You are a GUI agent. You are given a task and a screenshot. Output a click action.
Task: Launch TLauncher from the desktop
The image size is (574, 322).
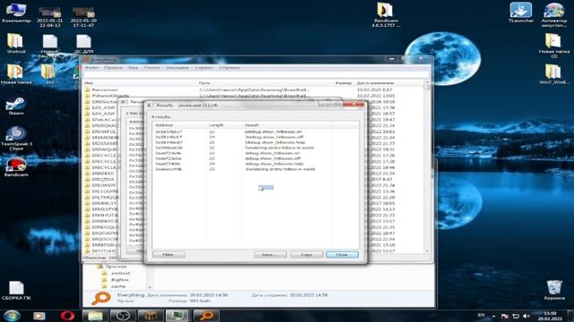point(520,13)
